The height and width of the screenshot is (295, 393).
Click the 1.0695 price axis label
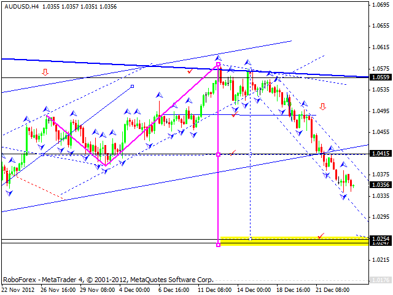tap(380, 5)
